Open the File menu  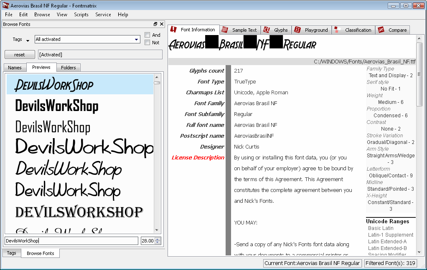click(x=9, y=15)
